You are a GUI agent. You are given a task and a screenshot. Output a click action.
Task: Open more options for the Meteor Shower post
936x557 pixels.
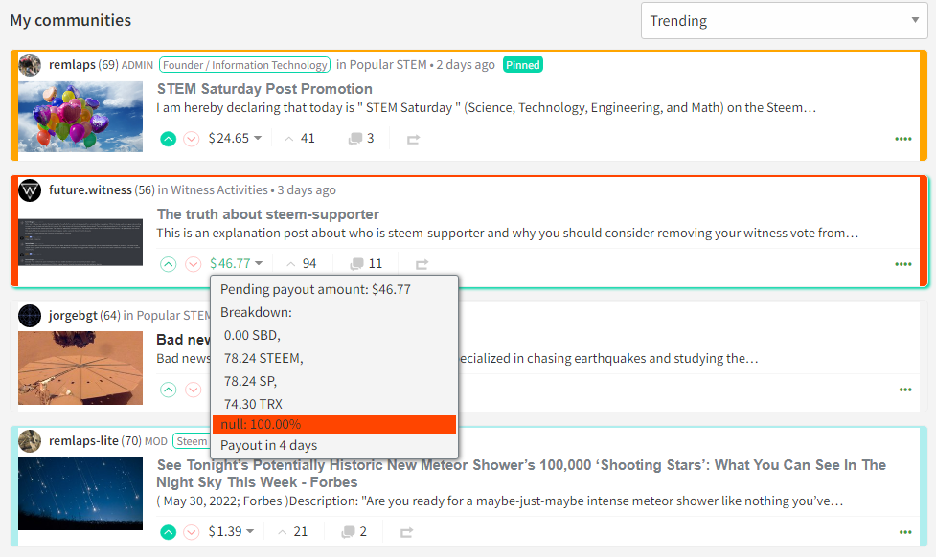[905, 532]
